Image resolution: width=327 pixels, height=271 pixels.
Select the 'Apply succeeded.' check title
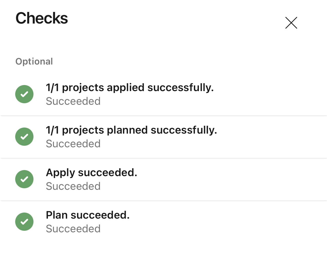pyautogui.click(x=92, y=173)
